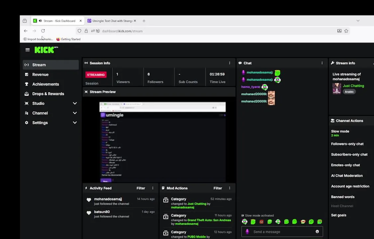The height and width of the screenshot is (239, 374).
Task: Click username hamo_tyara in chat
Action: pyautogui.click(x=250, y=87)
